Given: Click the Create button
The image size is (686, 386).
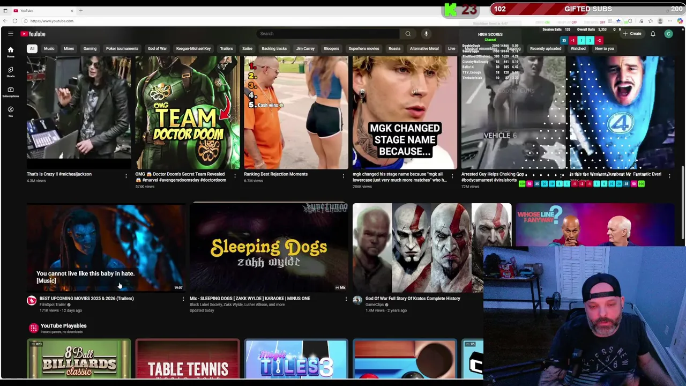Looking at the screenshot, I should [632, 34].
